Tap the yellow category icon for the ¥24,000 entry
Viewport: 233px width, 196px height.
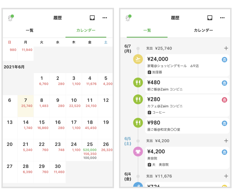pyautogui.click(x=138, y=59)
